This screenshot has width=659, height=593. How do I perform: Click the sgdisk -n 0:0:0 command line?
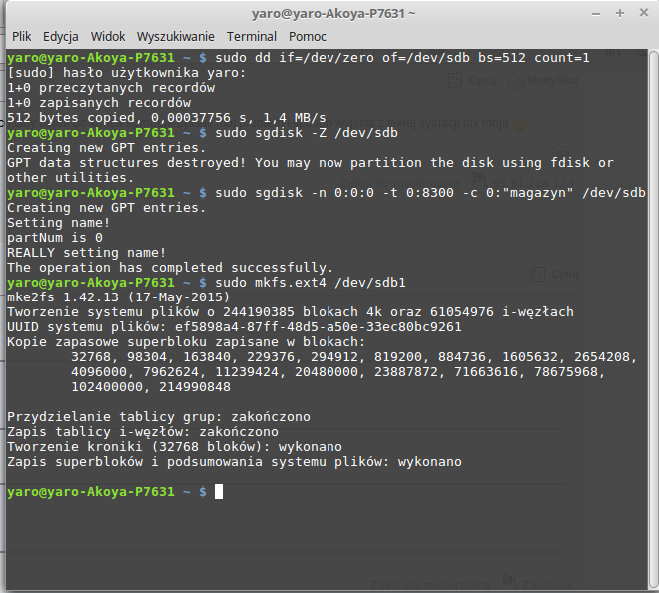click(430, 193)
